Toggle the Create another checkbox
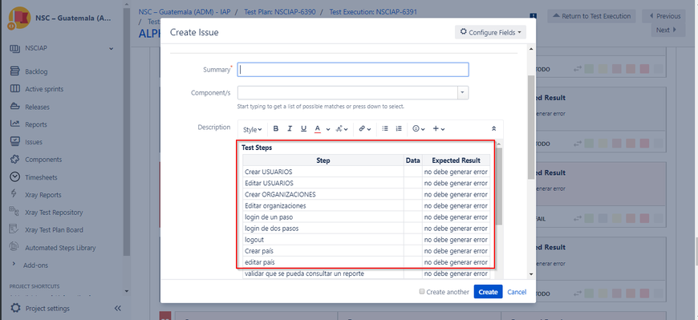 click(421, 291)
